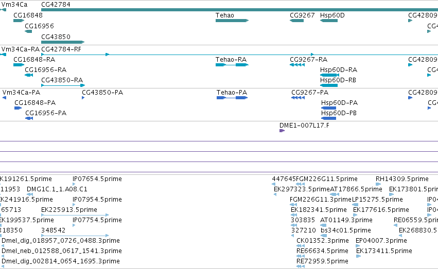Click the IP07654.5prime EST label

tap(97, 179)
